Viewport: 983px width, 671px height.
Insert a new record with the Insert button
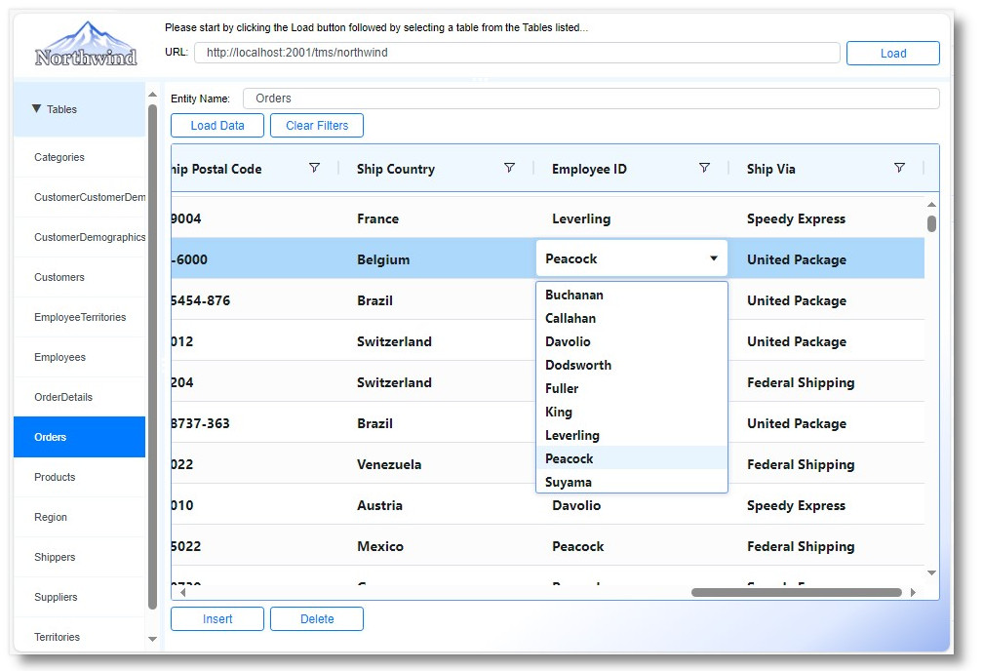coord(216,618)
